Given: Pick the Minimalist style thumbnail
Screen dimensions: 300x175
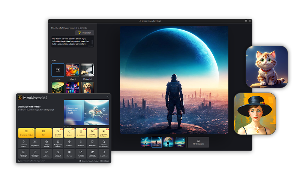Looking at the screenshot, I should [x=87, y=70].
